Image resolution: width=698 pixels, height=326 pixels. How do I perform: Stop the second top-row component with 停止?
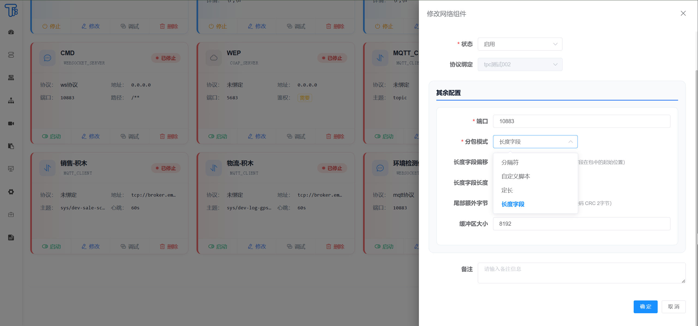tap(218, 26)
